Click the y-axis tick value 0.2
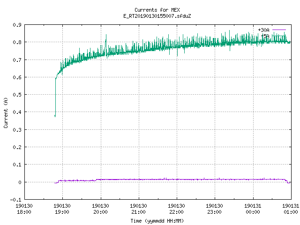Screen dimensions: 300x225 (17, 147)
